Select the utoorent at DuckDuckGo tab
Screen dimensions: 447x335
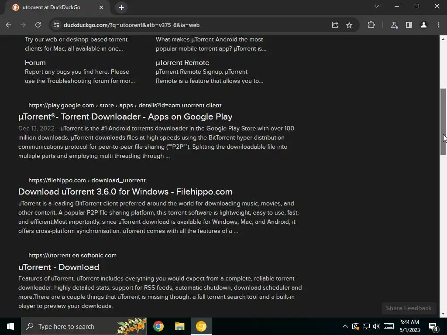[x=57, y=7]
